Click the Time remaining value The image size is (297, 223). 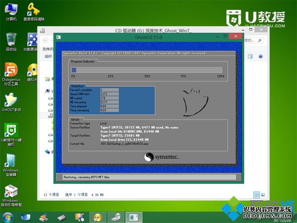(109, 110)
